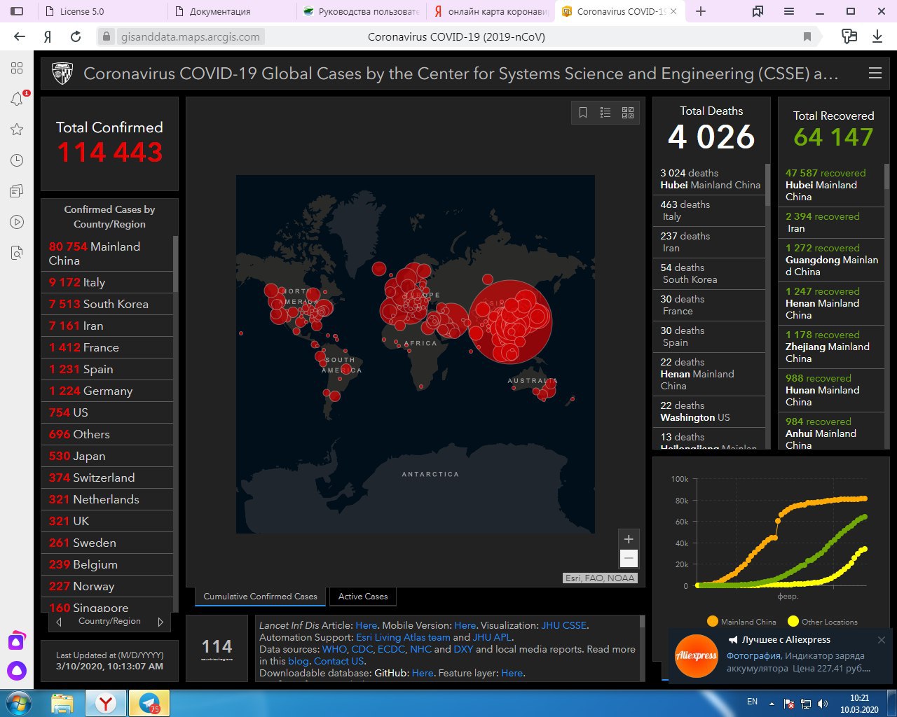
Task: Select '2 394 recovered Iran' entry
Action: pos(830,223)
